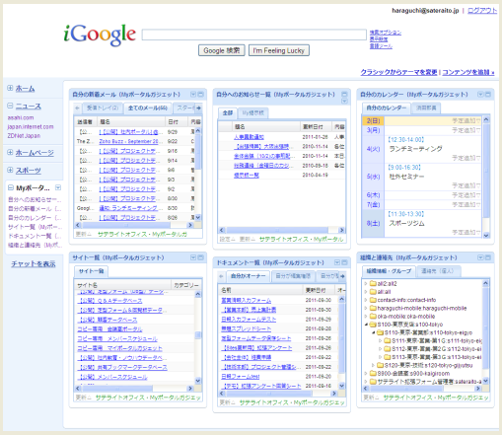The height and width of the screenshot is (435, 502).
Task: Click the S900-会議室 folder icon
Action: point(373,374)
